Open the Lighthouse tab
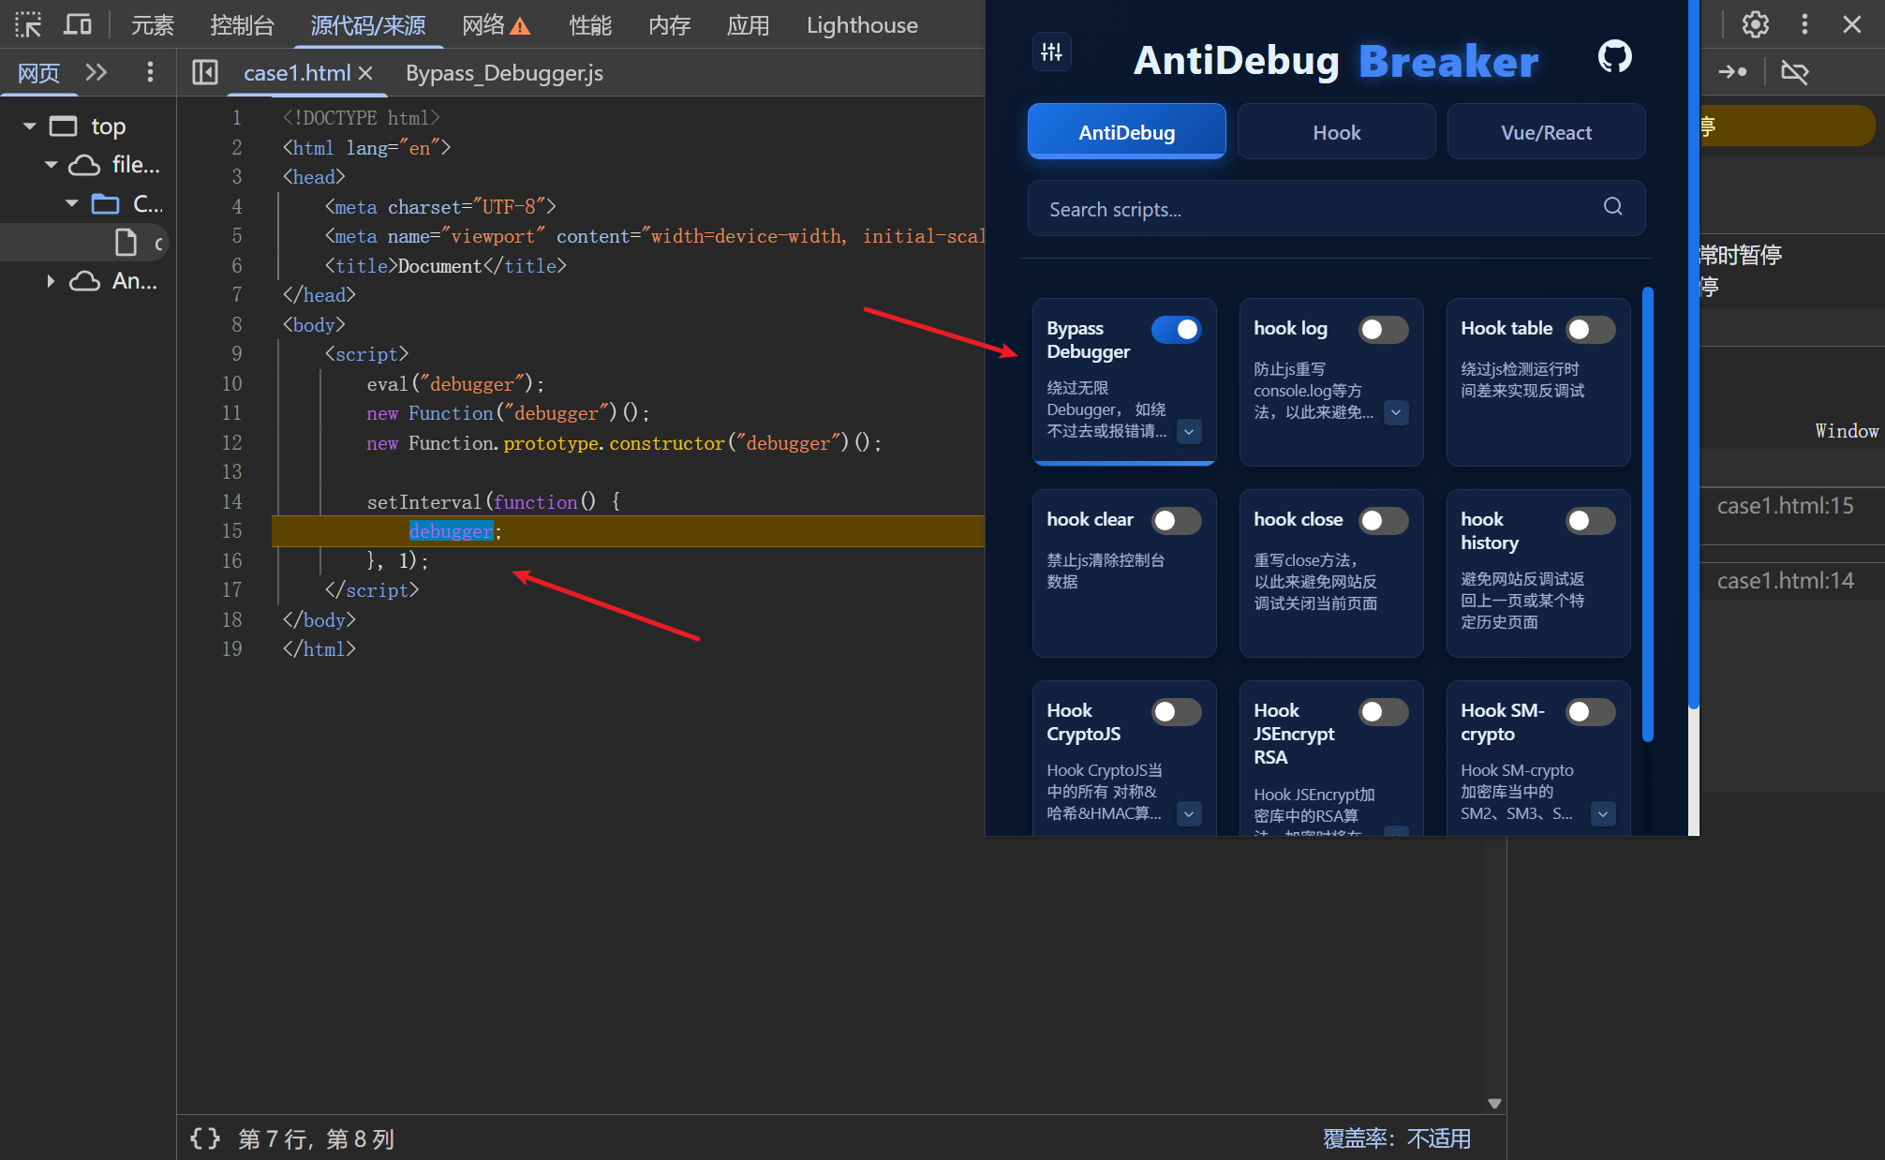Image resolution: width=1885 pixels, height=1160 pixels. coord(862,25)
